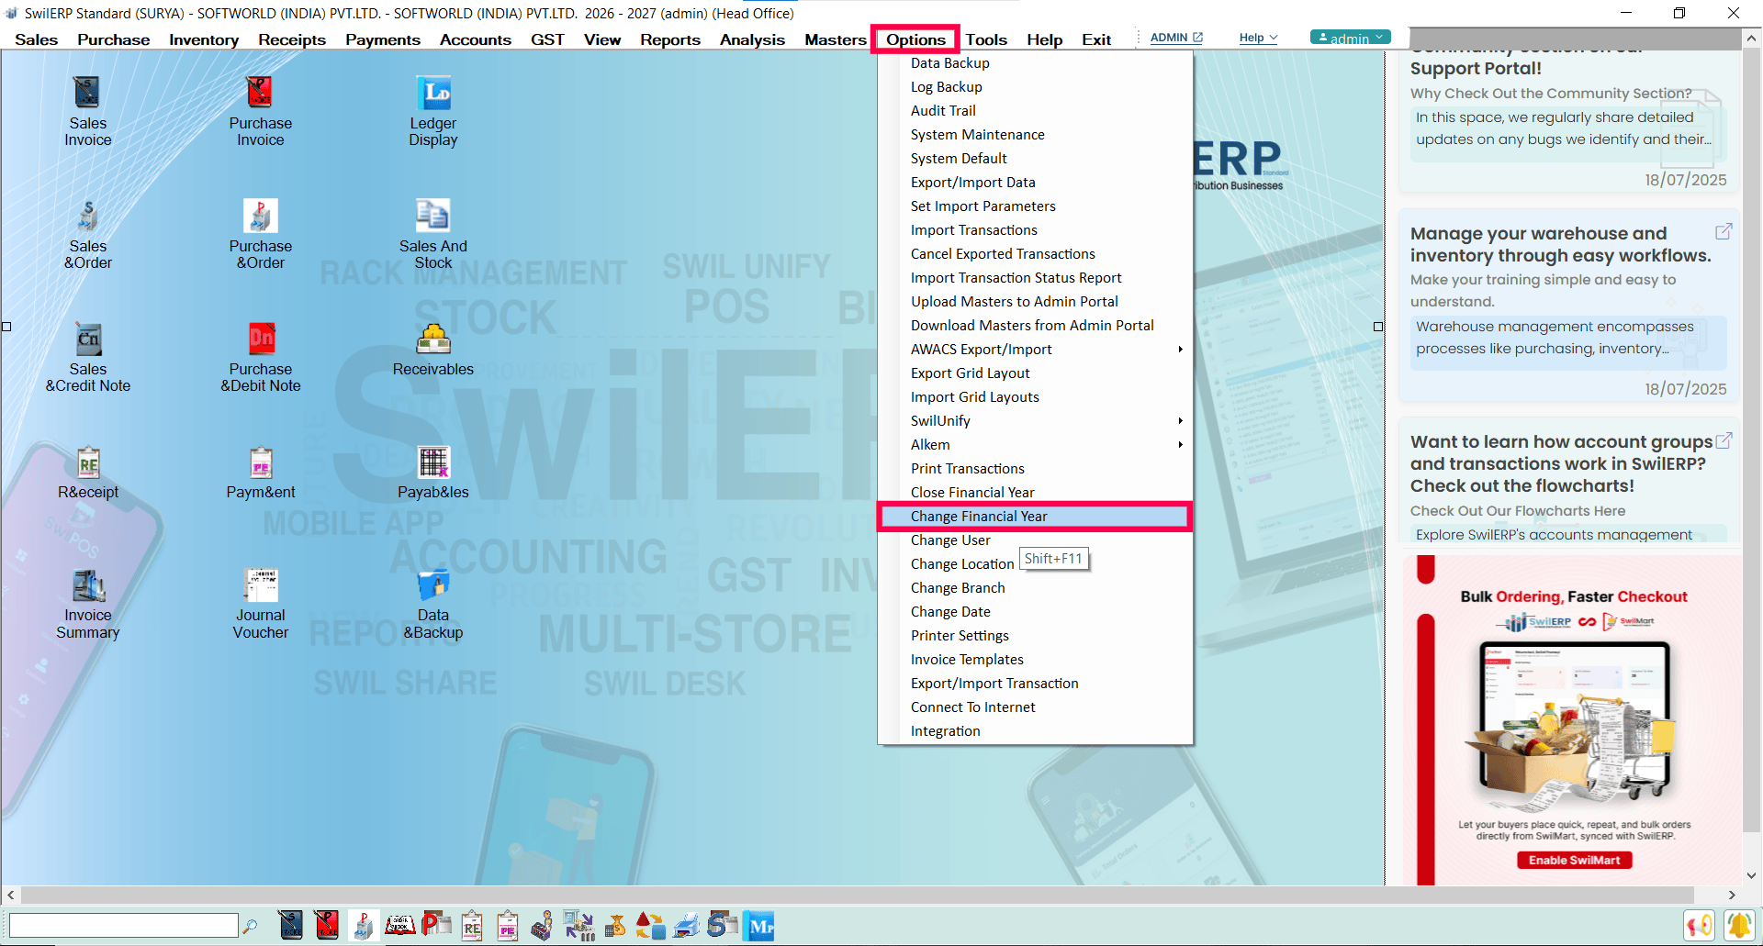Open the Journal Voucher icon

[261, 586]
